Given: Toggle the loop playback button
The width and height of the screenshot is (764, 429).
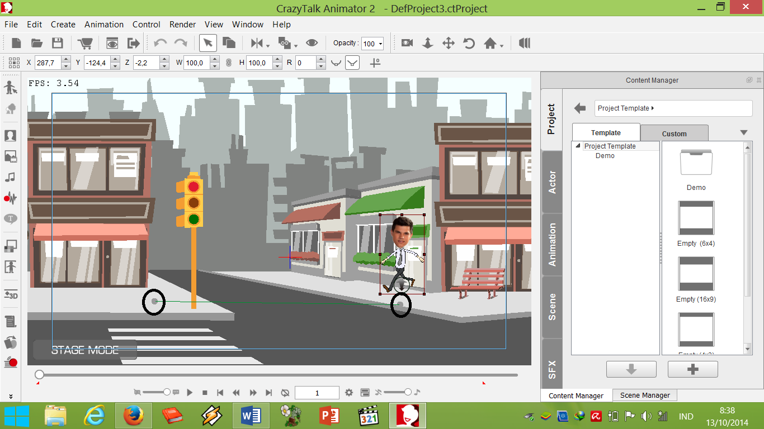Looking at the screenshot, I should coord(285,393).
